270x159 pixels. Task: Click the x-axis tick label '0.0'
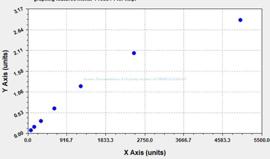[28, 140]
